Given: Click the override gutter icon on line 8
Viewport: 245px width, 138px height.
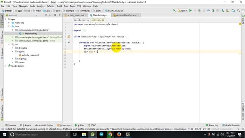Looking at the screenshot, I should tap(69, 43).
